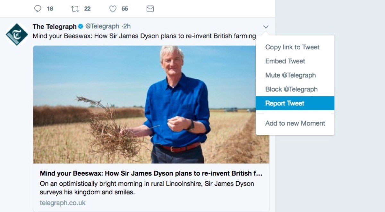Block @Telegraph via menu option
The image size is (385, 212).
291,89
